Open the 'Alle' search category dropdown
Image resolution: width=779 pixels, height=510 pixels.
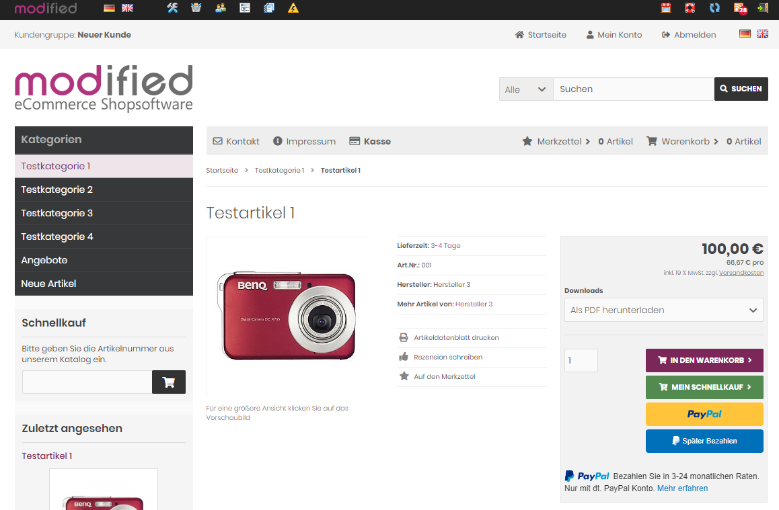point(525,89)
